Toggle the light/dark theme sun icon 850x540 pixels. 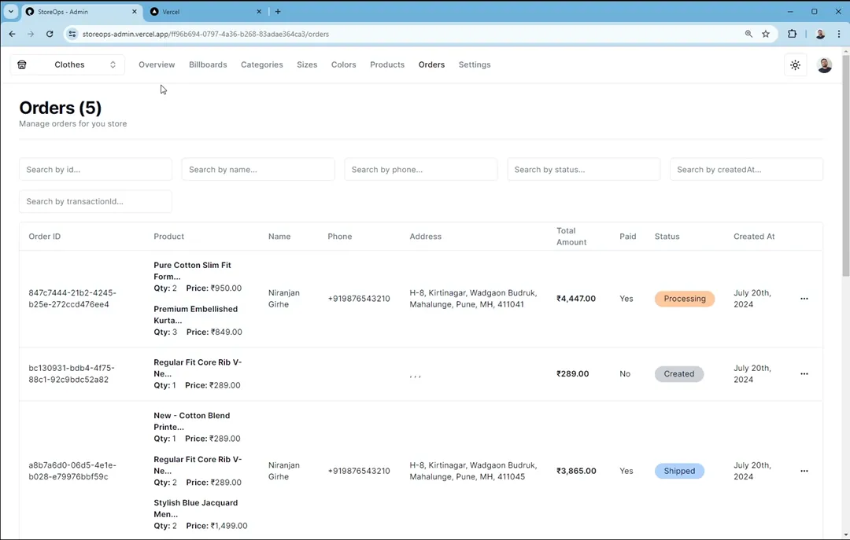795,65
